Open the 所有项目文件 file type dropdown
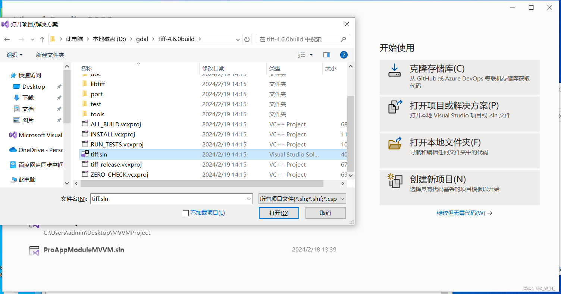 (x=302, y=199)
